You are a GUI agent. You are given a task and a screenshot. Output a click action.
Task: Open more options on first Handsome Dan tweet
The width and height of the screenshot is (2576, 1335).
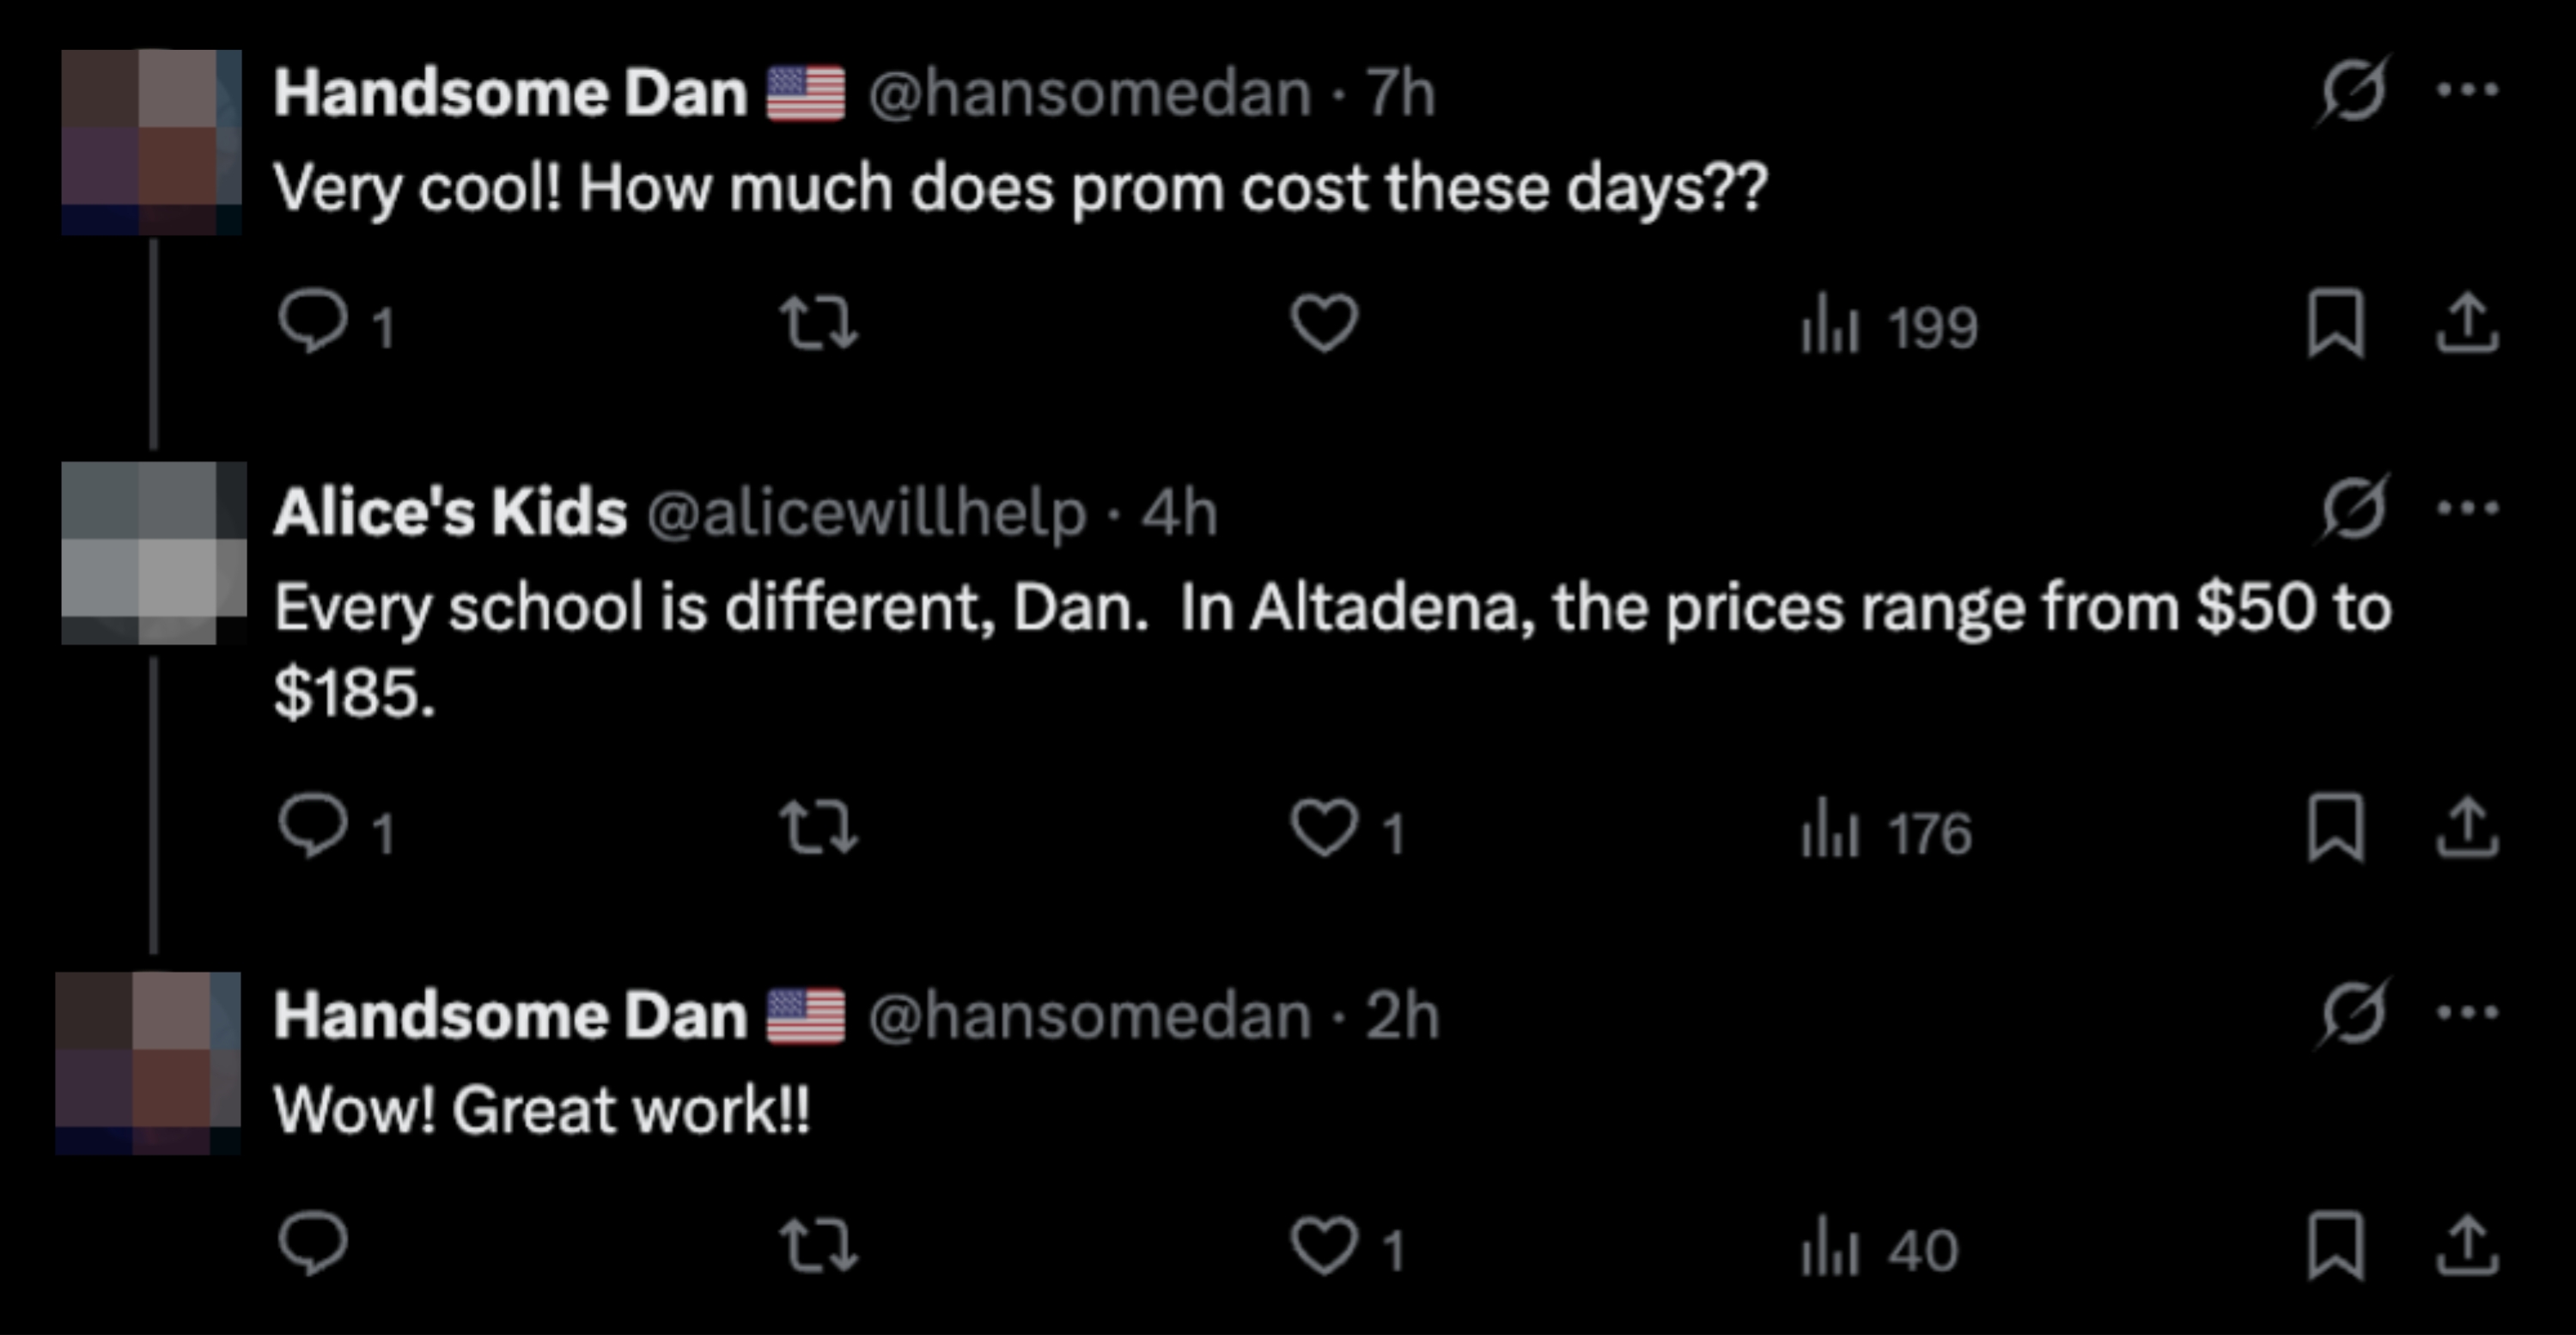point(2467,90)
